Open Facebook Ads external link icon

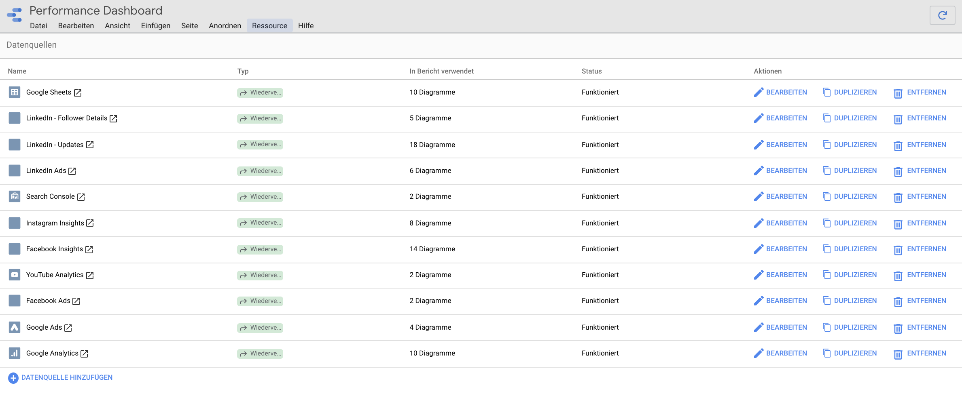(76, 301)
